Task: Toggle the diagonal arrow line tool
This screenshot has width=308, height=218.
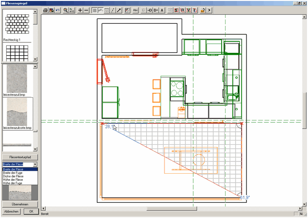Action: tap(119, 10)
